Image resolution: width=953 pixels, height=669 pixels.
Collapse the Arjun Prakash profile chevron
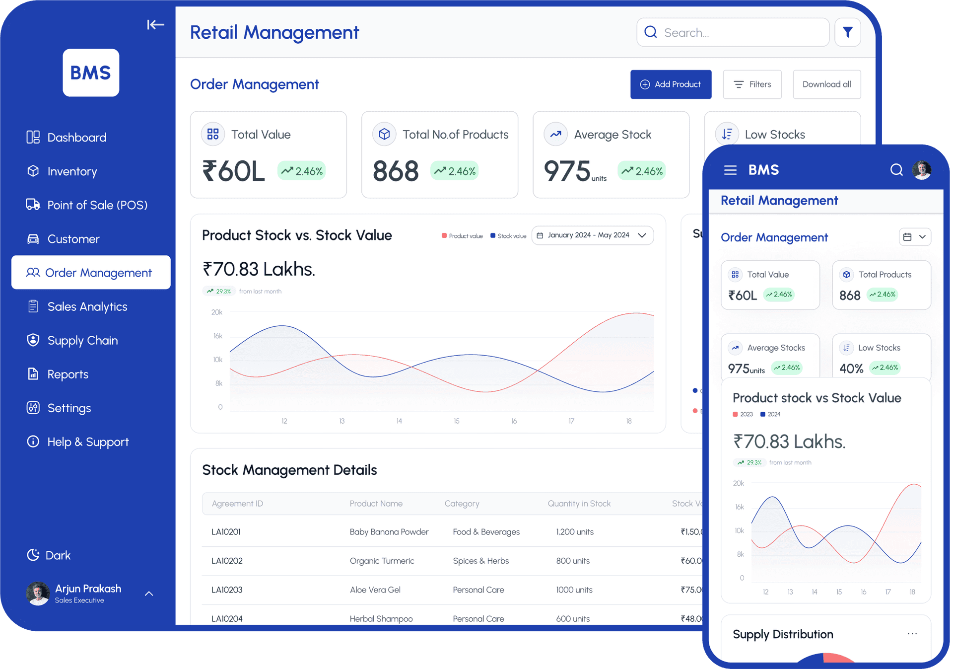click(x=149, y=593)
